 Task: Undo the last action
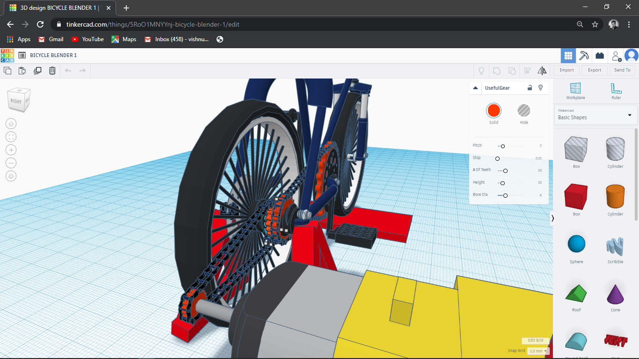[68, 71]
